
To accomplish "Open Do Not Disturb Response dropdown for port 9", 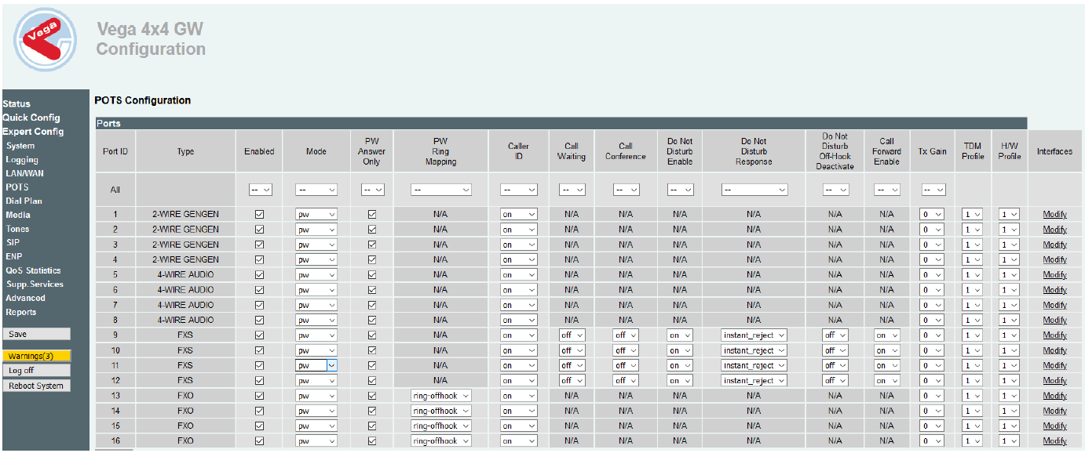I will tap(754, 335).
